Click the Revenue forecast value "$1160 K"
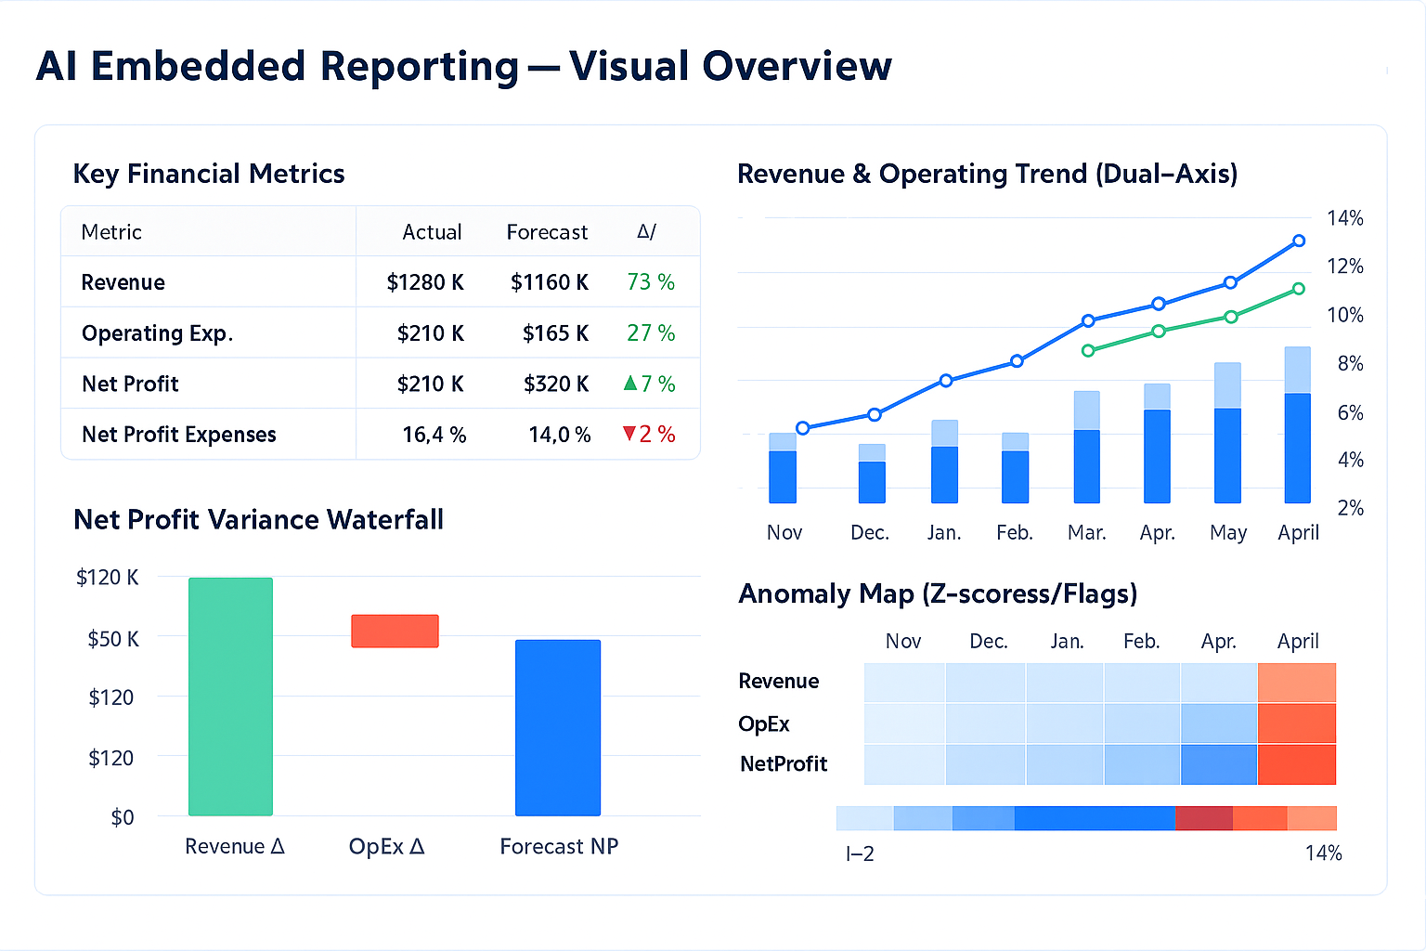Image resolution: width=1426 pixels, height=951 pixels. pos(550,282)
